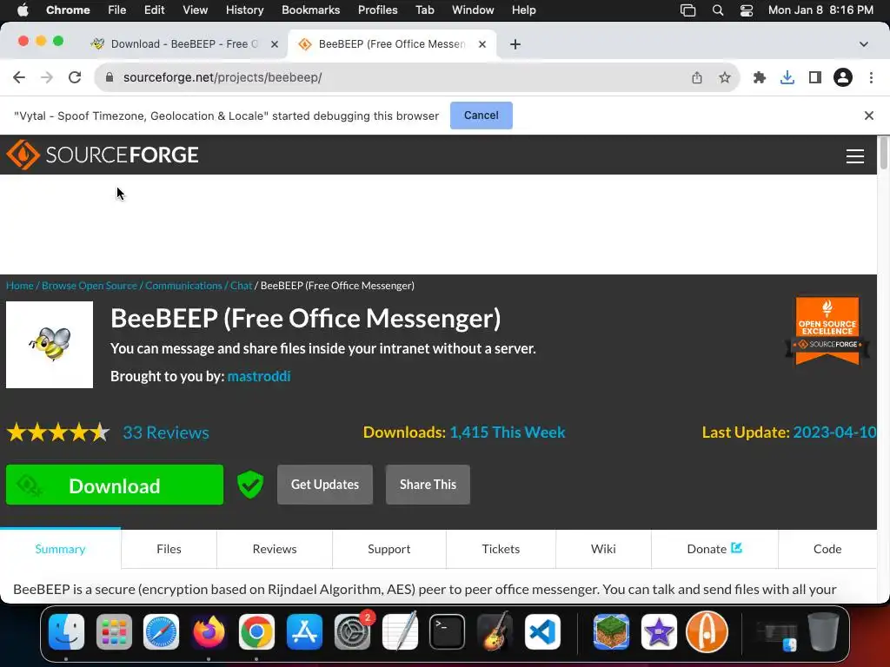The image size is (890, 667).
Task: View site information lock icon
Action: coord(110,77)
